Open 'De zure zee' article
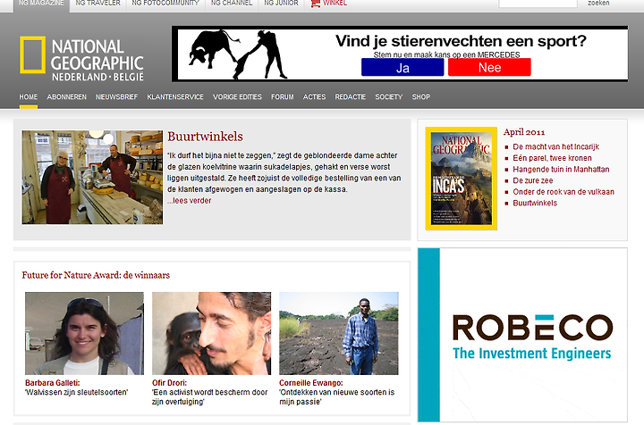 (533, 180)
